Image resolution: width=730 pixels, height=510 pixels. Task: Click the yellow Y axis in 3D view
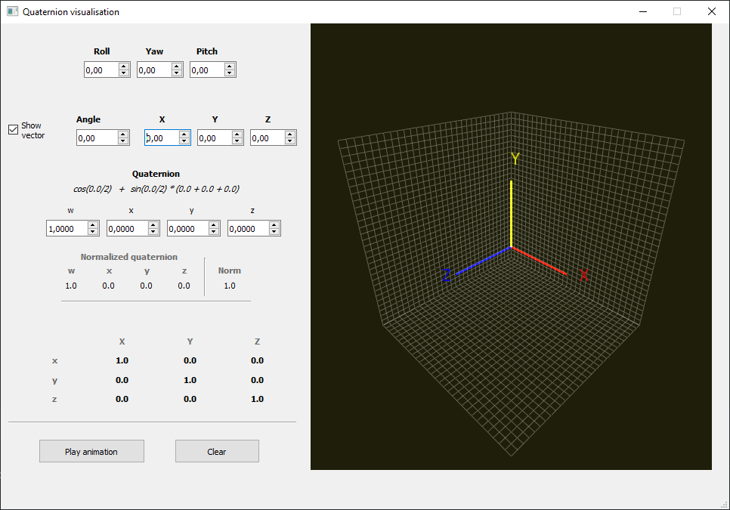[x=512, y=213]
